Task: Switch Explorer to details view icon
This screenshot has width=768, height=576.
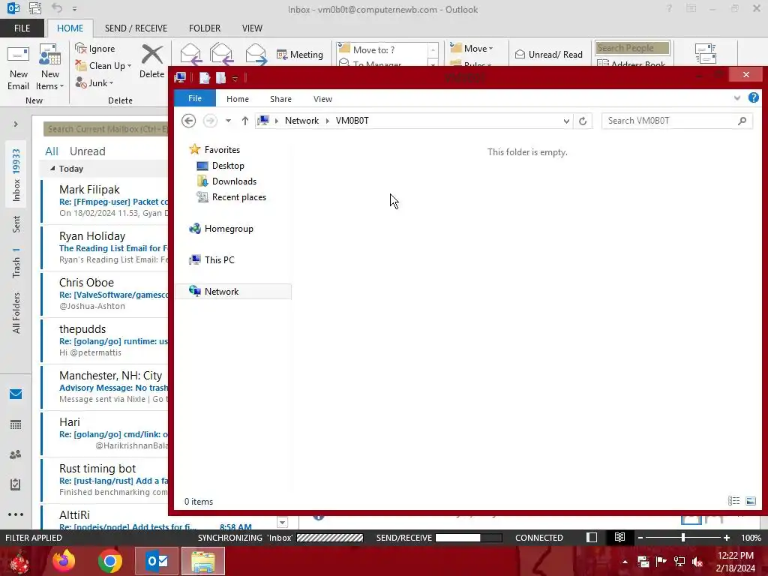Action: click(733, 500)
